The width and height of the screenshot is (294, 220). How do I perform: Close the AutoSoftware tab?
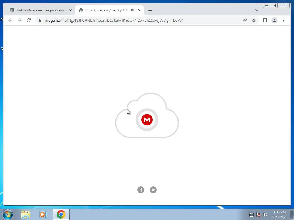[x=71, y=10]
